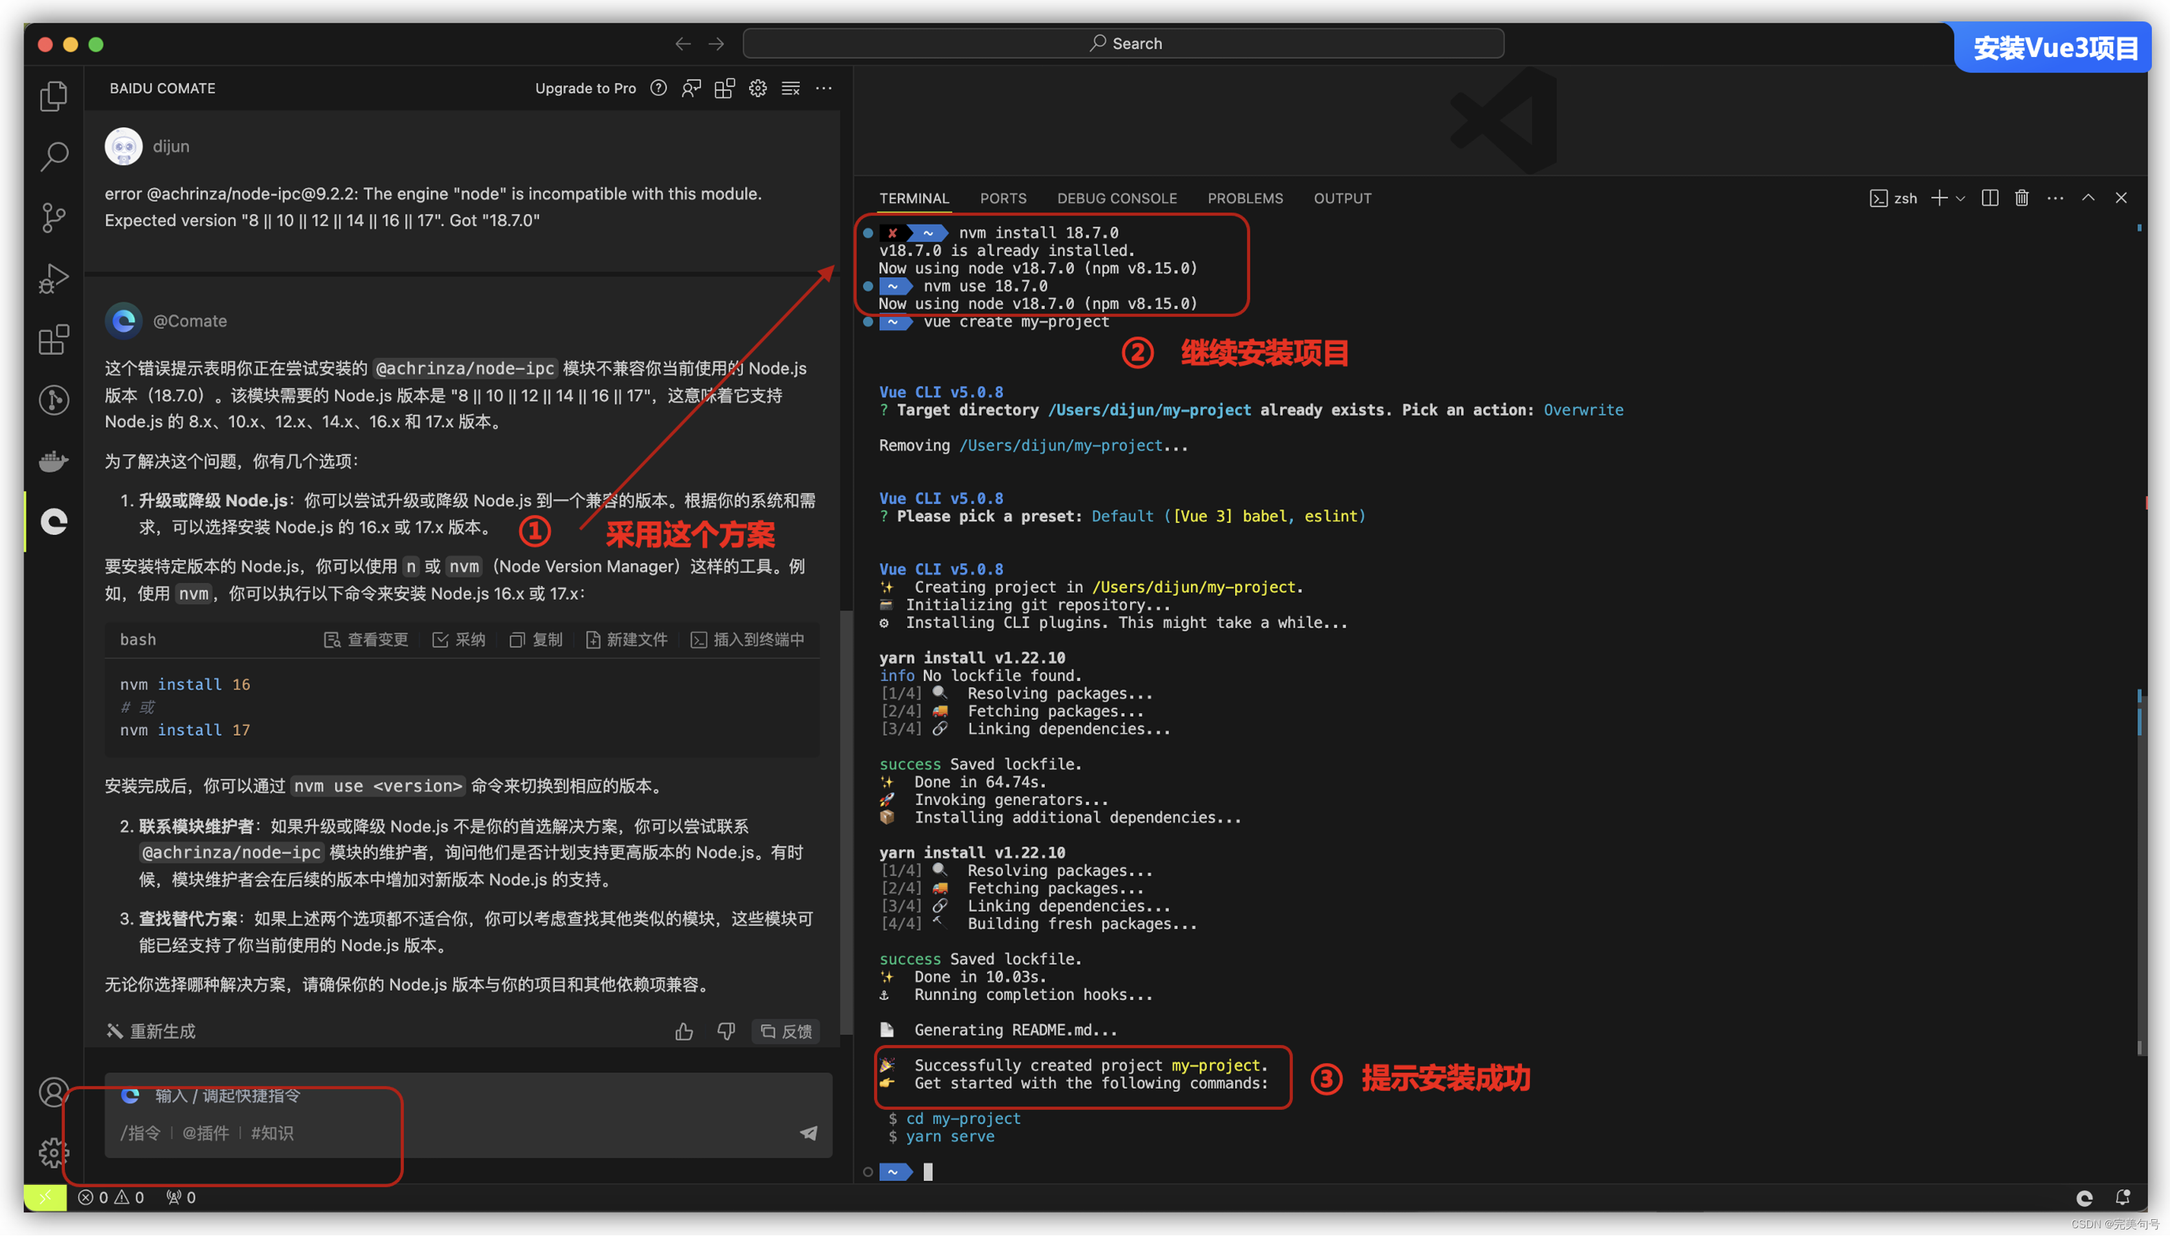Open the Manage gear in the activity bar
Viewport: 2170px width, 1236px height.
coord(54,1153)
